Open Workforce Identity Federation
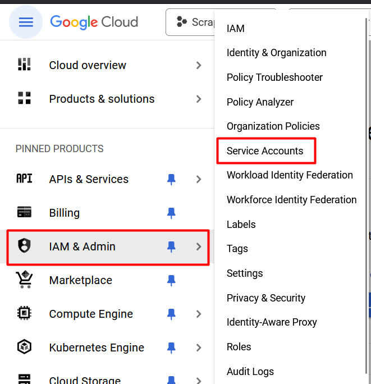 point(292,200)
